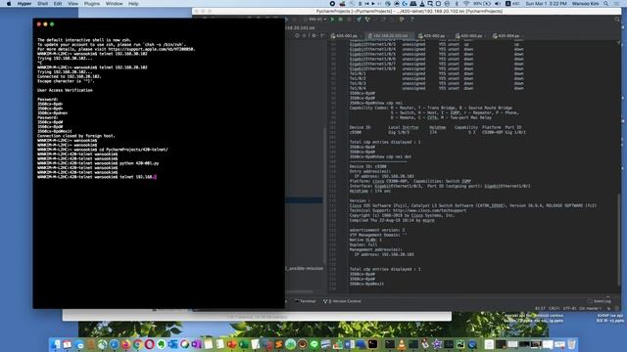Click the Spotlight search icon in menu bar
This screenshot has width=627, height=352.
pyautogui.click(x=606, y=4)
